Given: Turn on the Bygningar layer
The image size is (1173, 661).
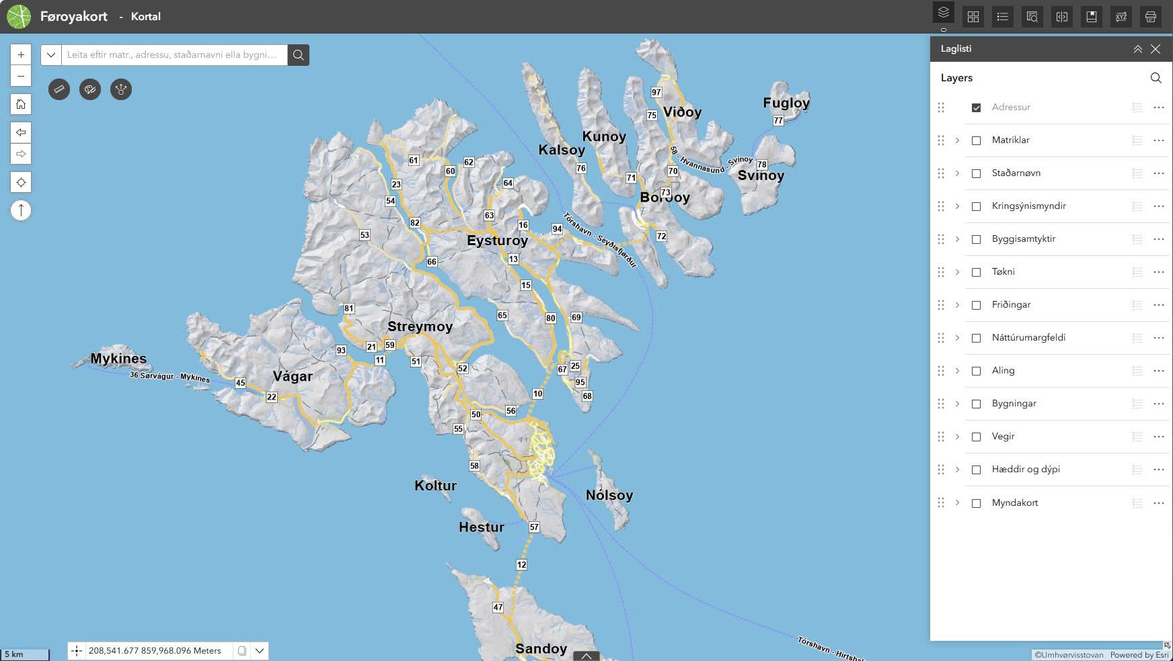Looking at the screenshot, I should (976, 404).
